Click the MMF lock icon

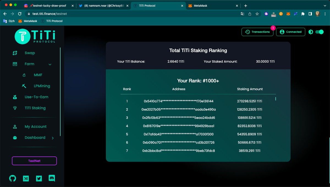(x=24, y=75)
